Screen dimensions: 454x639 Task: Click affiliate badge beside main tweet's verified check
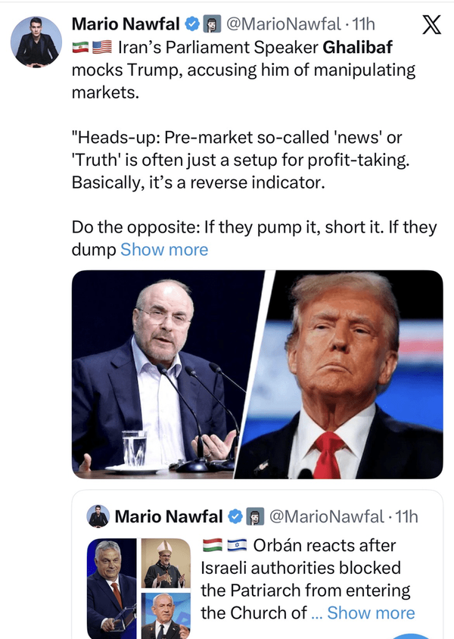pyautogui.click(x=212, y=26)
